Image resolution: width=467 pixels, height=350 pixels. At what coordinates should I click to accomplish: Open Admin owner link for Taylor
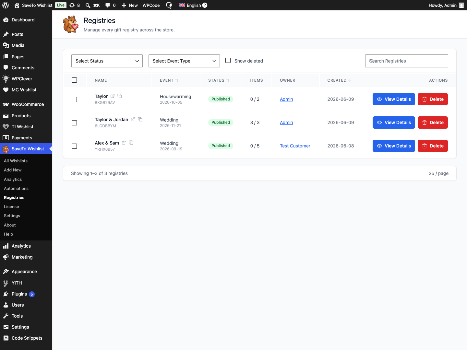tap(286, 99)
